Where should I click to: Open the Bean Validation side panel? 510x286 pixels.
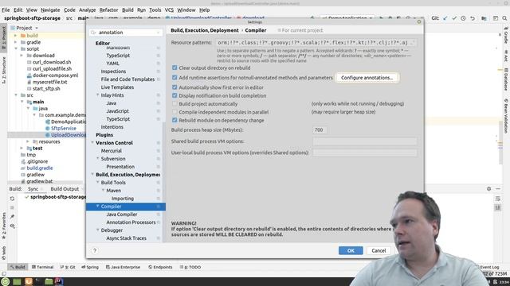(506, 116)
